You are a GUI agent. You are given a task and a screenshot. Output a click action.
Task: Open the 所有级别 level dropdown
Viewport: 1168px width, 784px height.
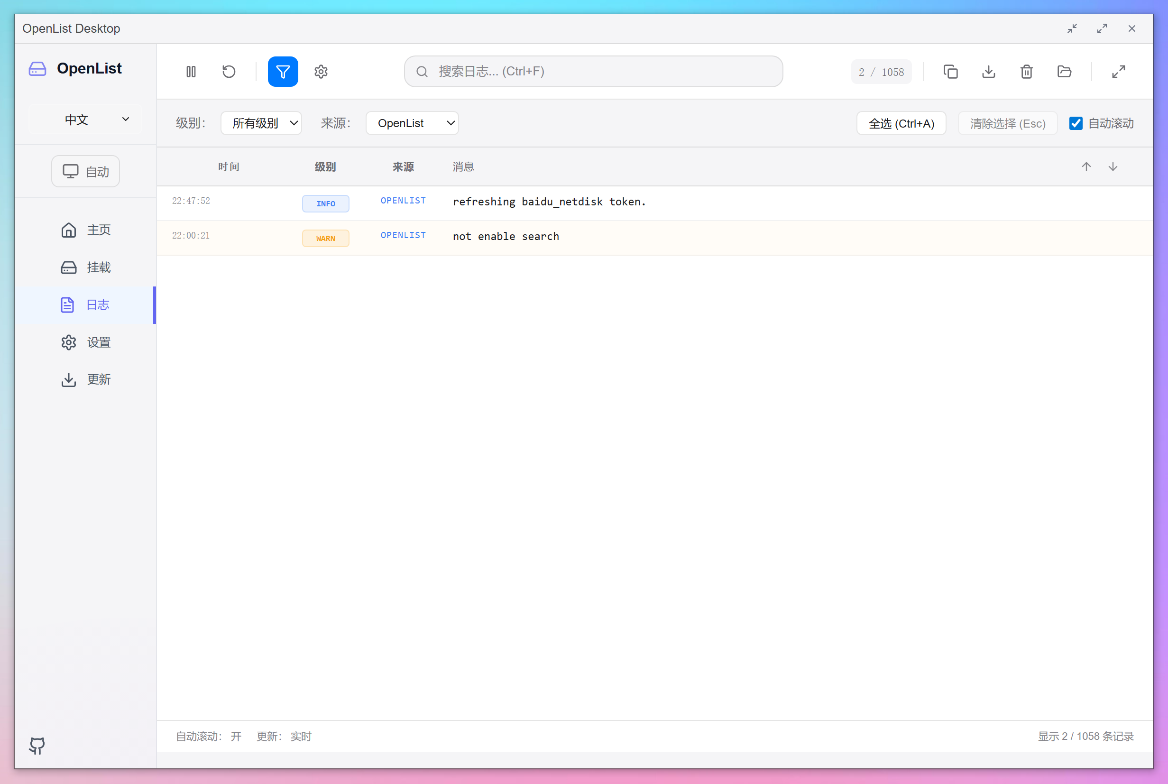point(261,123)
